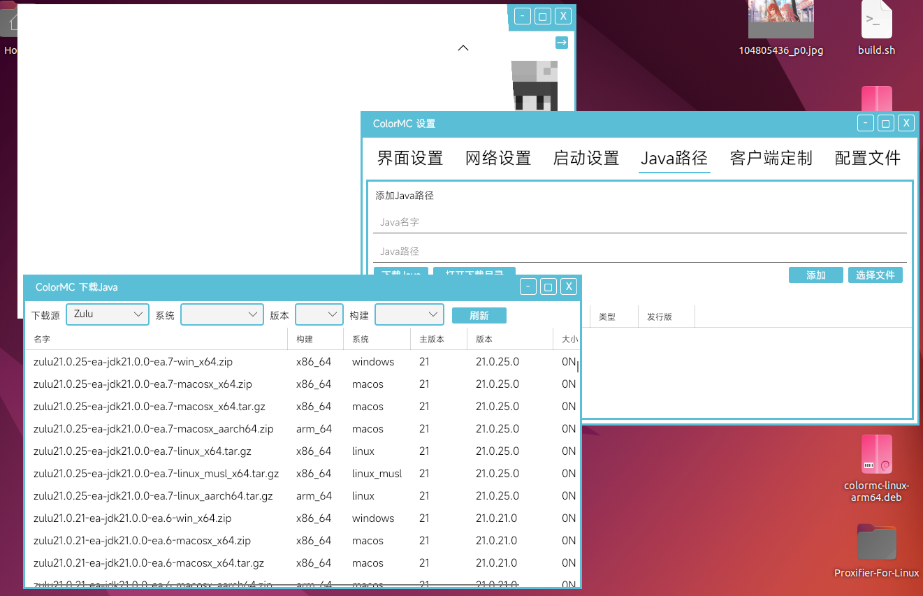
Task: Switch to the 网络设置 tab
Action: (x=497, y=158)
